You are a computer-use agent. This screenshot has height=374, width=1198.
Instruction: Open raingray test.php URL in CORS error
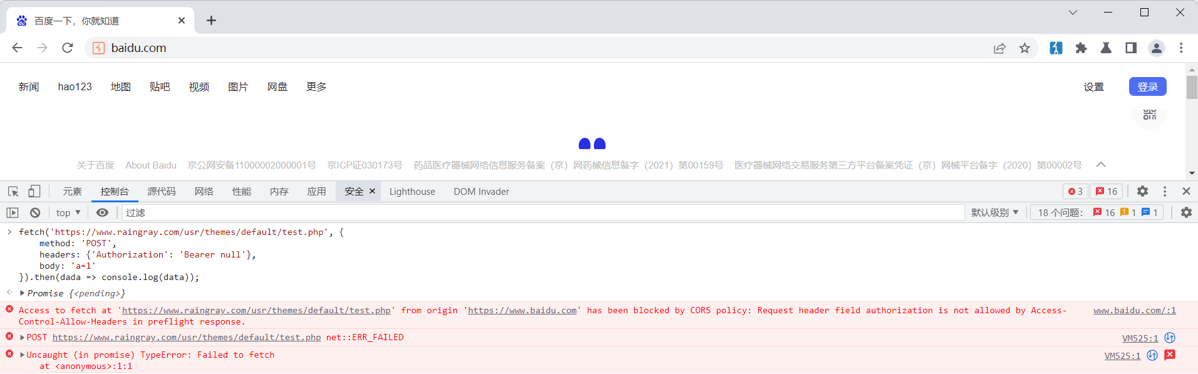256,310
